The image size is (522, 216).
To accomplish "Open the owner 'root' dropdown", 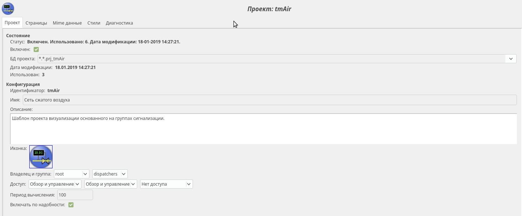I will coord(85,174).
